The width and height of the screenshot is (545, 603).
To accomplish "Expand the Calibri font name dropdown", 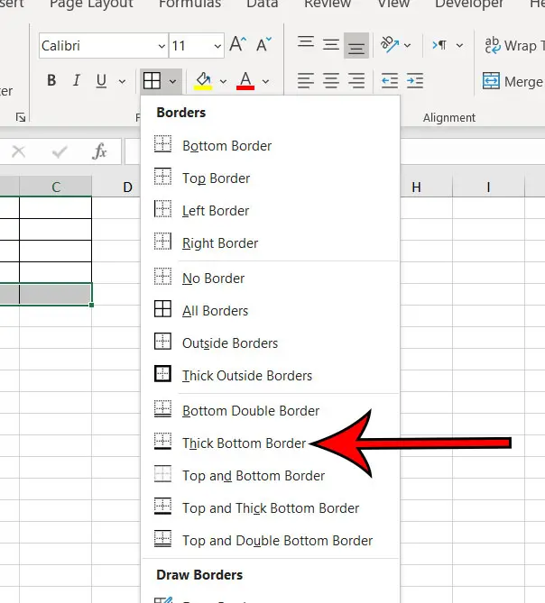I will click(161, 45).
